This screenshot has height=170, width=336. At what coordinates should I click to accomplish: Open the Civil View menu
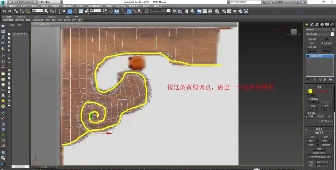(121, 6)
